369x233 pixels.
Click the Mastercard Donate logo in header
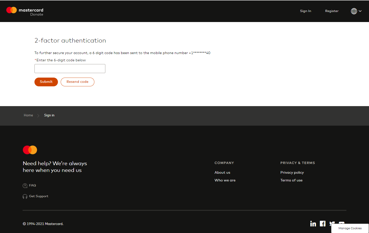click(x=25, y=11)
